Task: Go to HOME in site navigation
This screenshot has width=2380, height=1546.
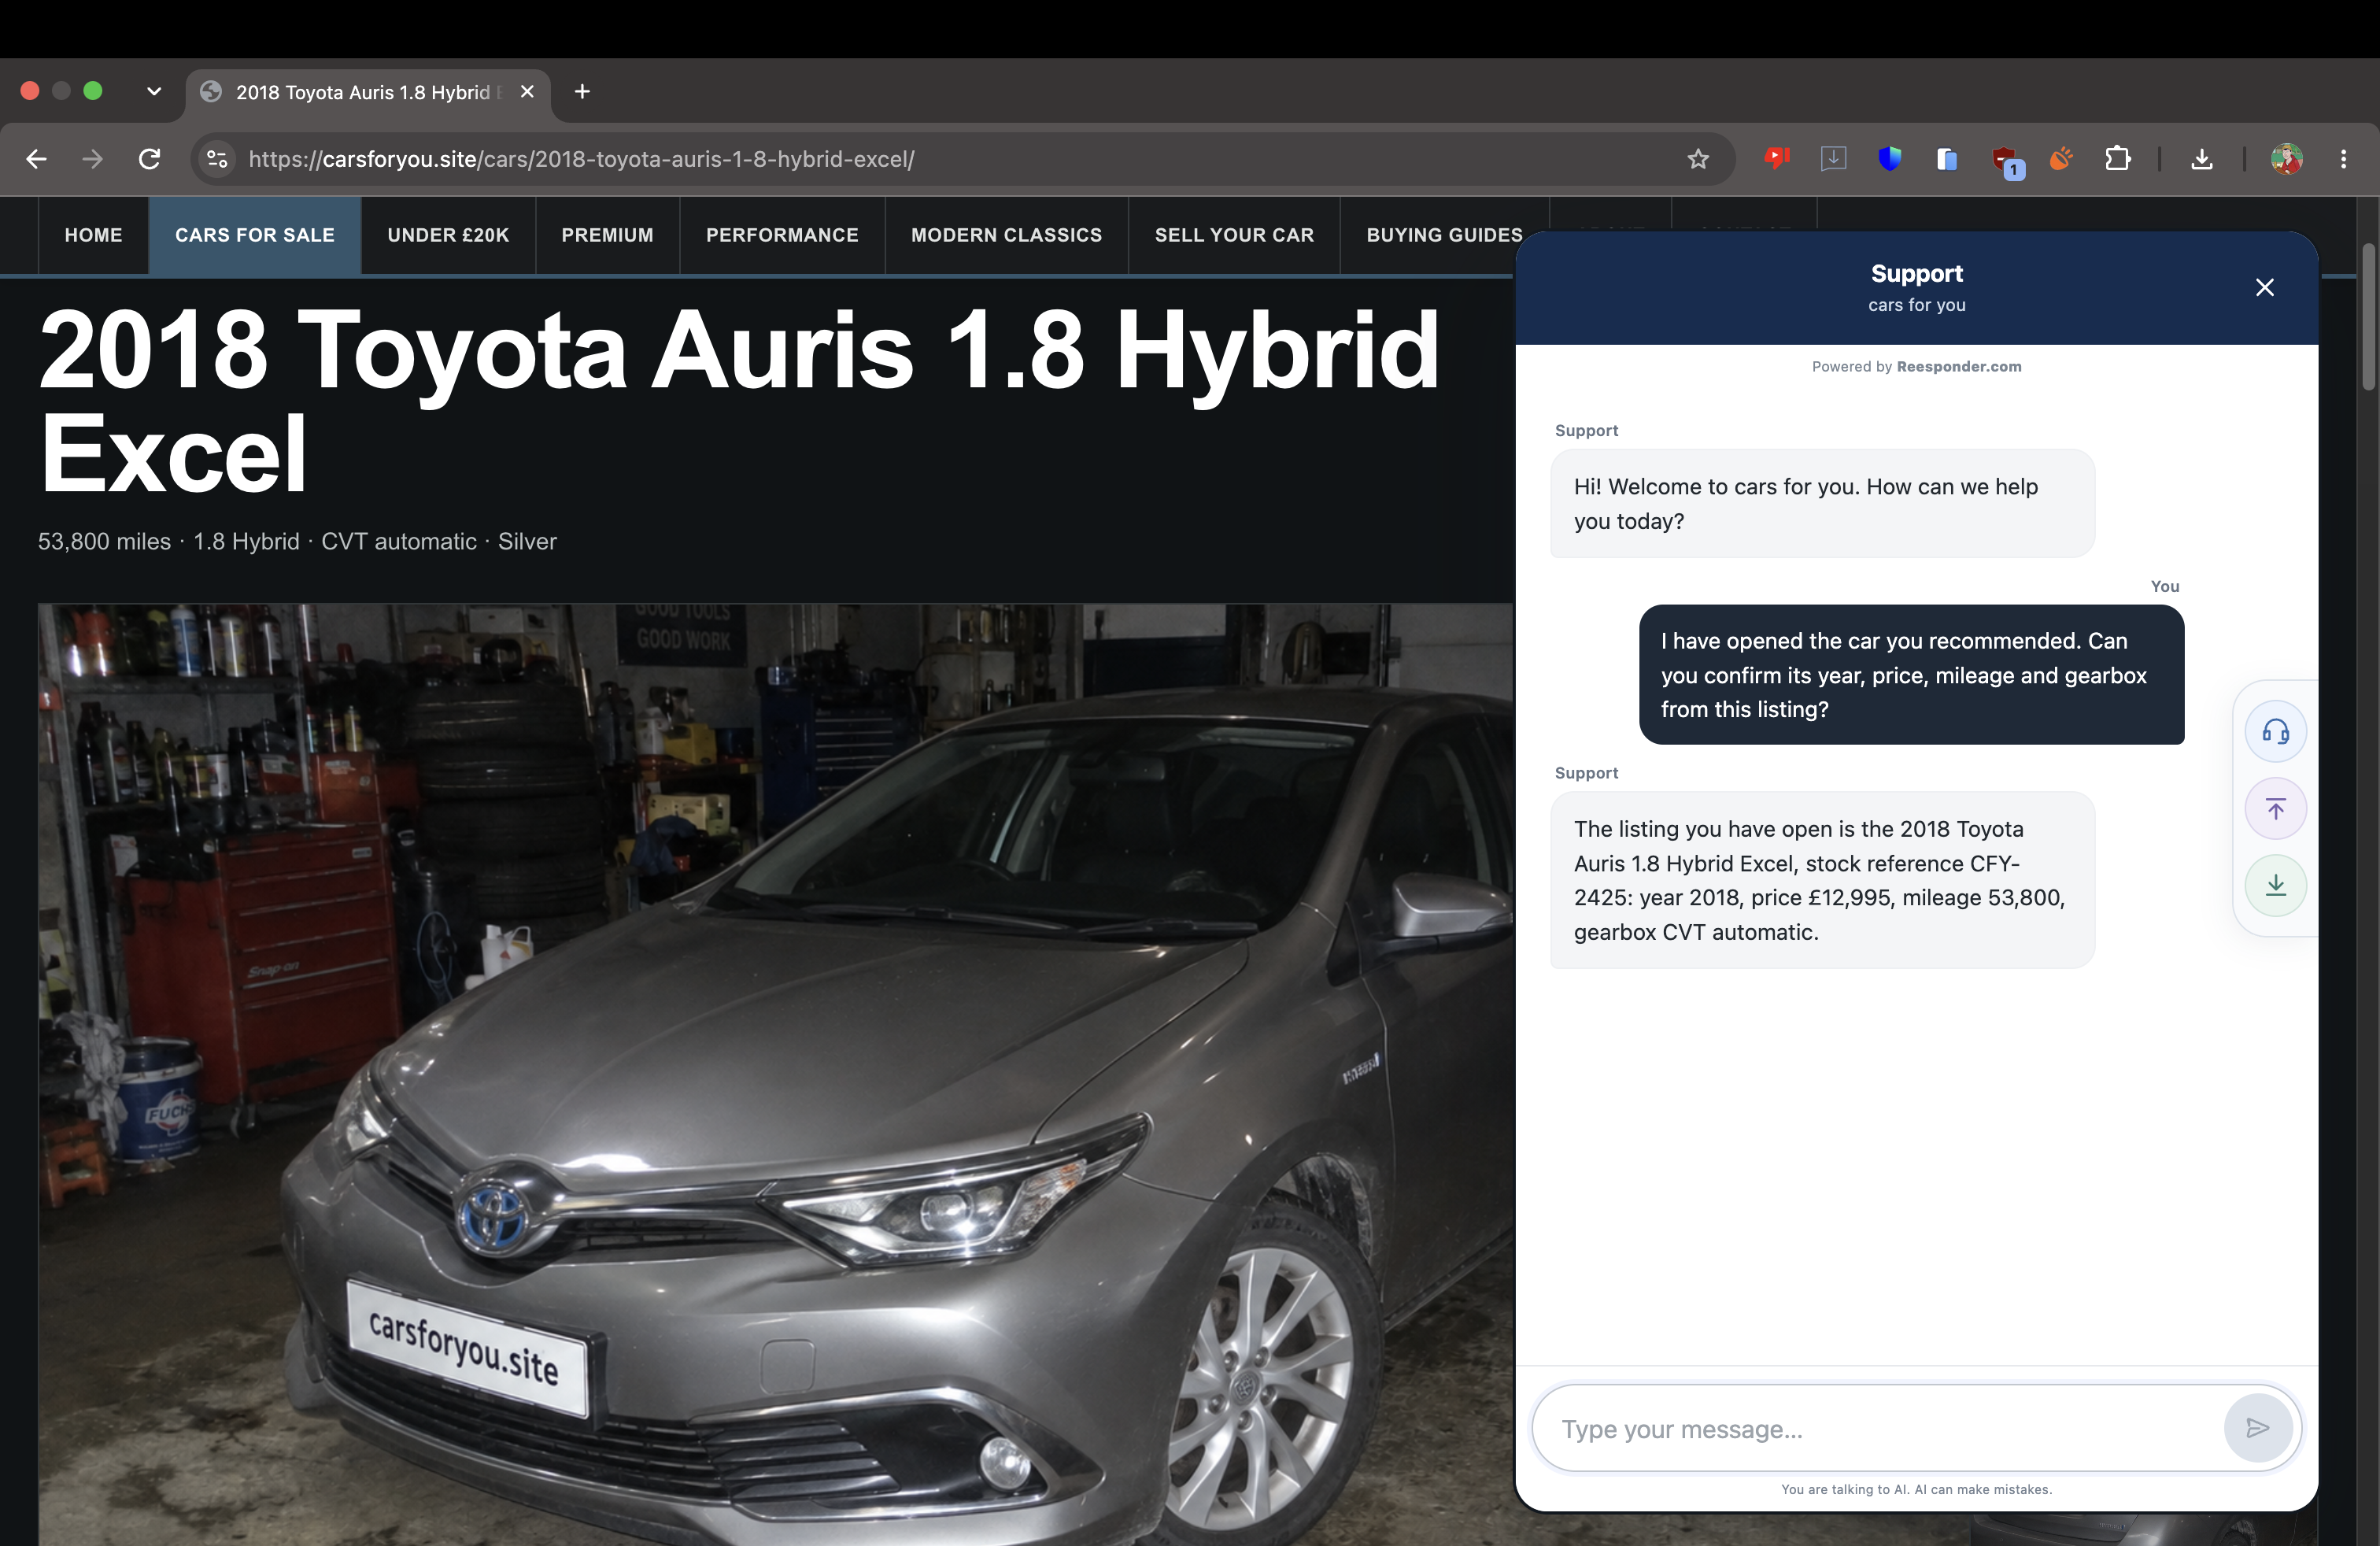Action: (x=93, y=235)
